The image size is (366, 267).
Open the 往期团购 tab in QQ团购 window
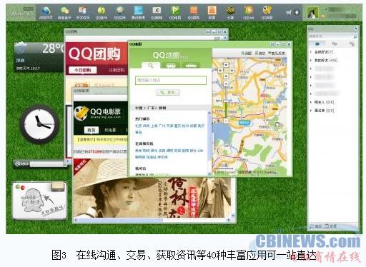point(117,70)
